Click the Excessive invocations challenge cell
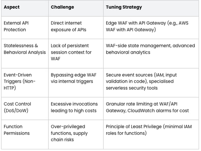 [76, 109]
